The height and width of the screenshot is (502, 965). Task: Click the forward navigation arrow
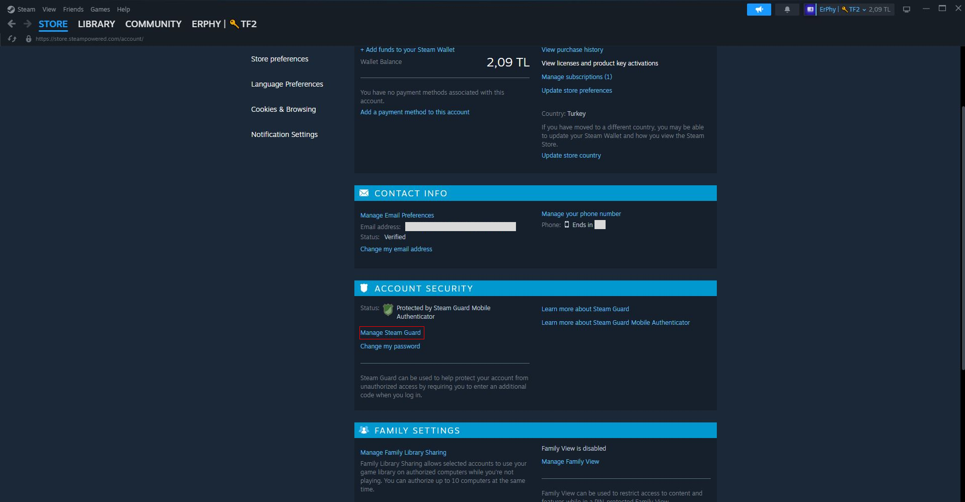[28, 24]
